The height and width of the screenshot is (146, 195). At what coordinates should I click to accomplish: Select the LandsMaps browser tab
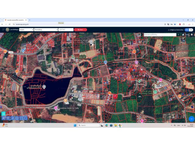point(16,20)
